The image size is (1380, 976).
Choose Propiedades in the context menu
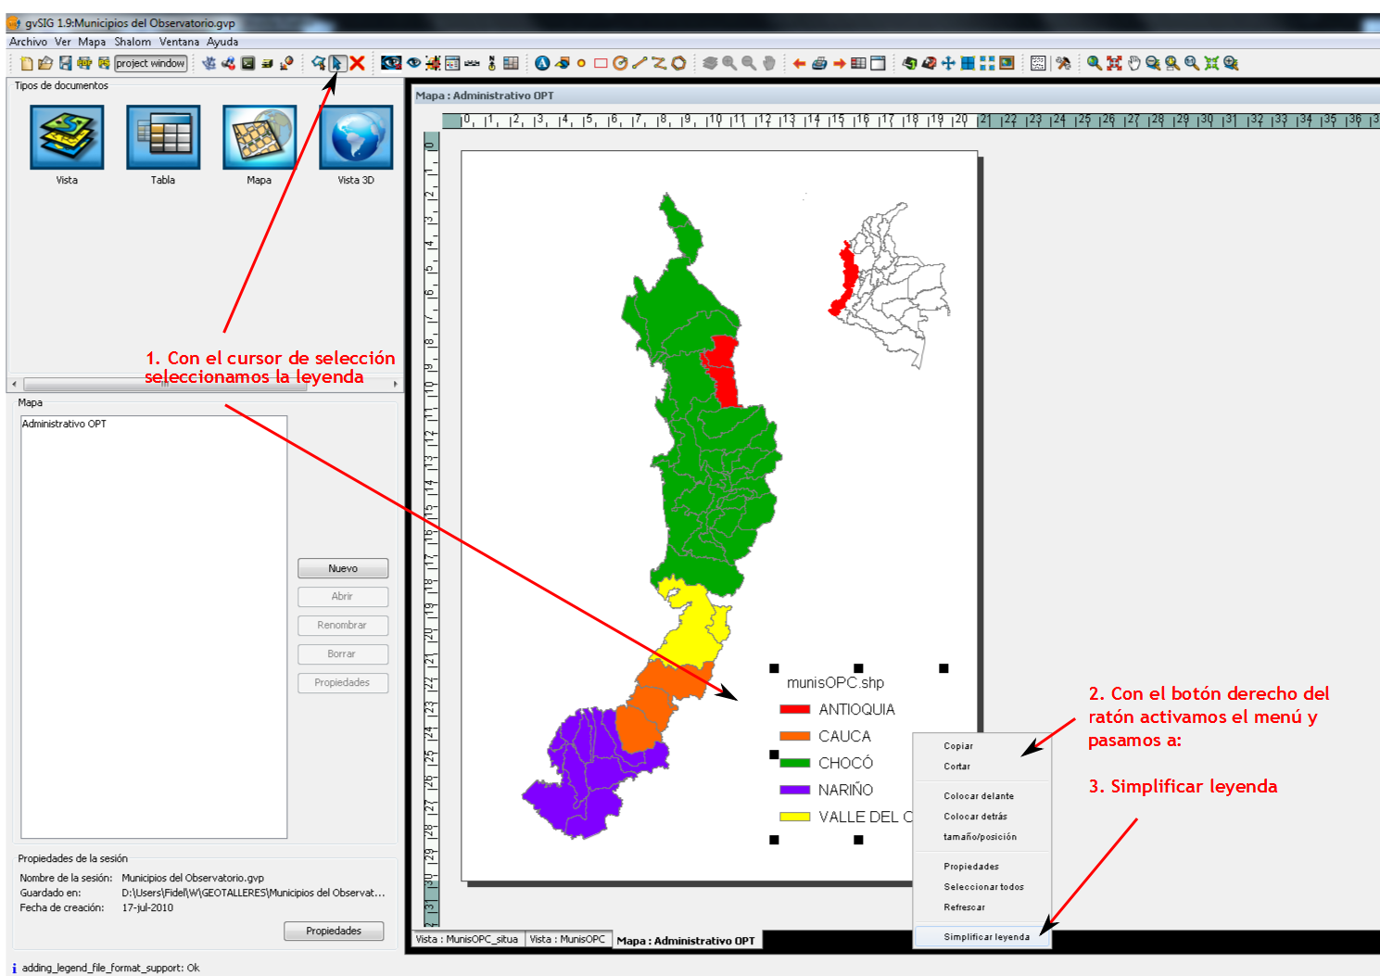tap(982, 867)
